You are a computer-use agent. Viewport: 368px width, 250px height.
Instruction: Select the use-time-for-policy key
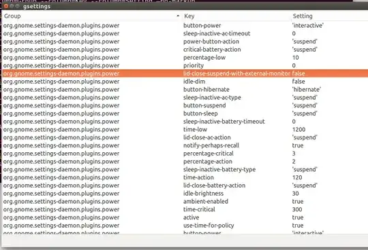tap(209, 226)
